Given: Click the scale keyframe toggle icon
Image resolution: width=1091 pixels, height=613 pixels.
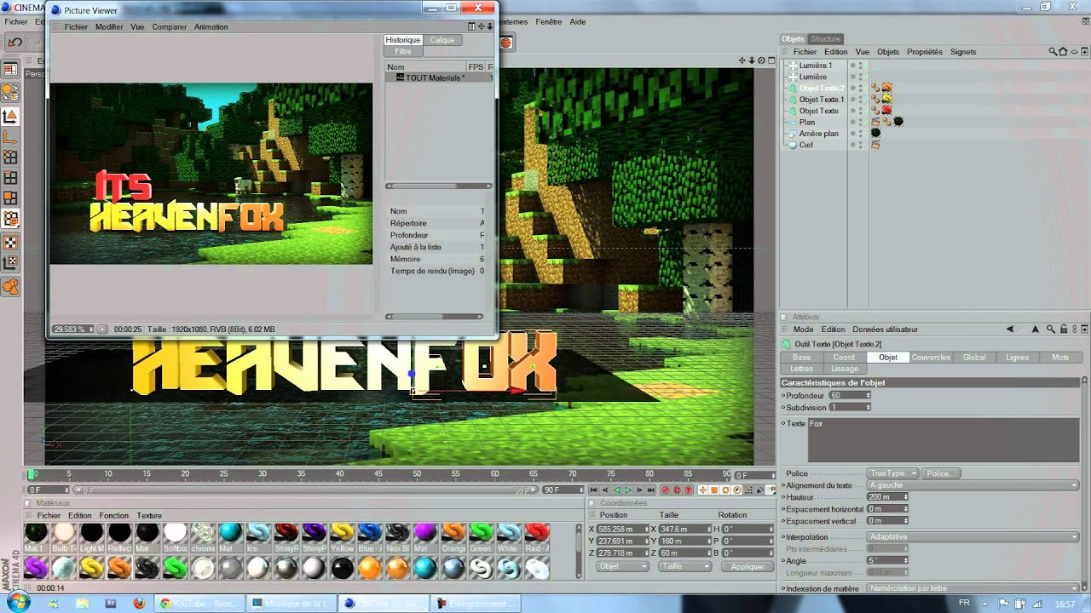Looking at the screenshot, I should click(715, 490).
